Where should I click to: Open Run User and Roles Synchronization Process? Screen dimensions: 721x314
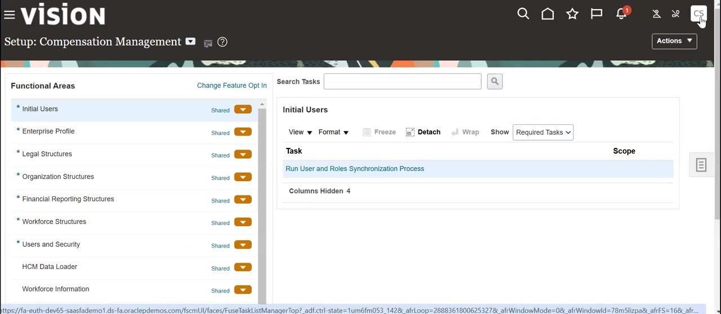click(x=355, y=168)
